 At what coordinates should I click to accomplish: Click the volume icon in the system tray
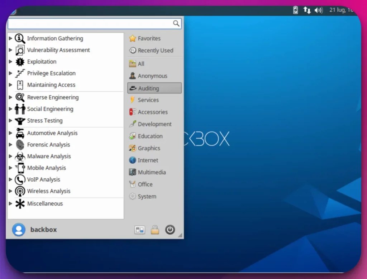coord(318,10)
